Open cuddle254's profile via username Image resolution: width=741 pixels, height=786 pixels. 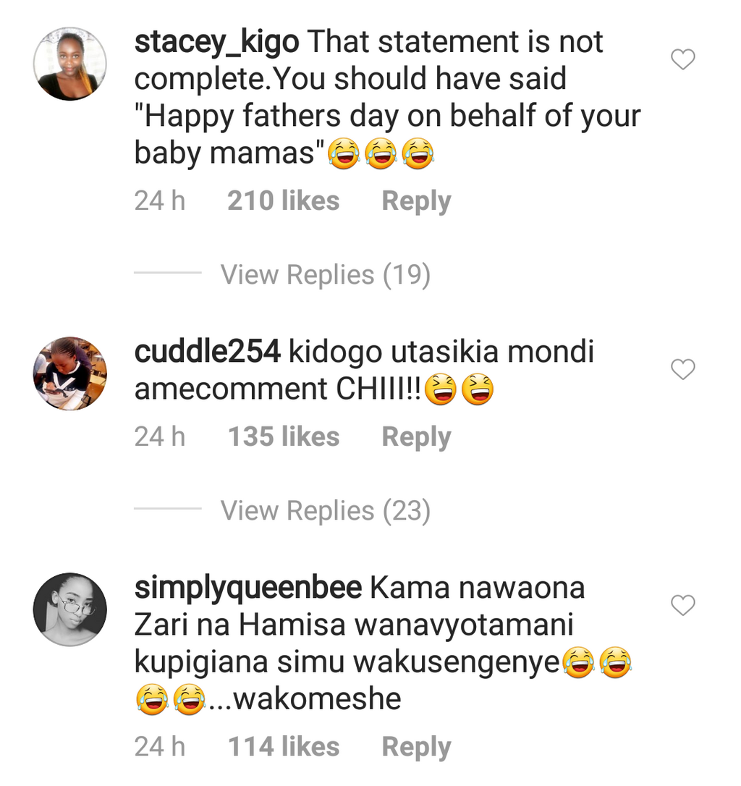(x=208, y=352)
